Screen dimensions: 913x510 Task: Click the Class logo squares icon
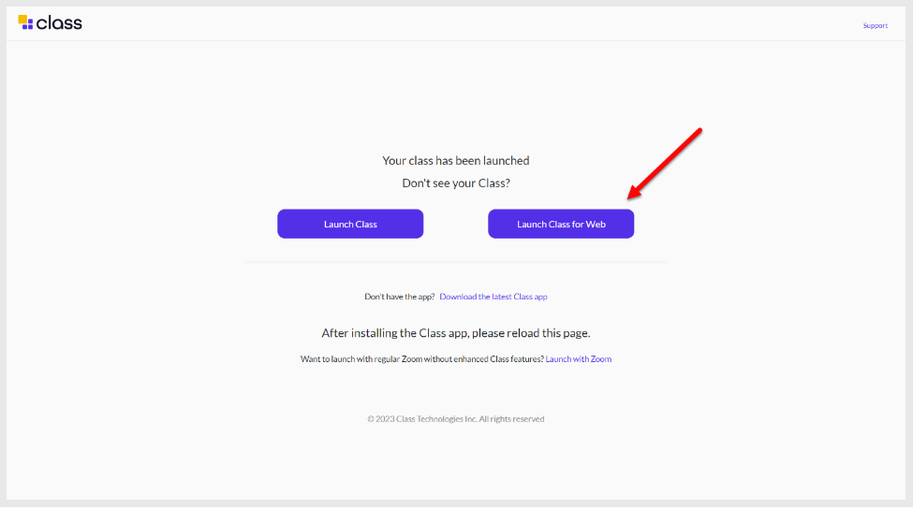point(25,22)
